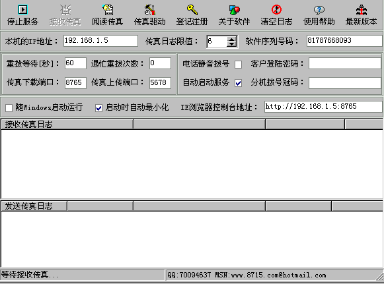This screenshot has height=284, width=384.
Task: Focus the 本机的IP地址 input field
Action: (x=100, y=41)
